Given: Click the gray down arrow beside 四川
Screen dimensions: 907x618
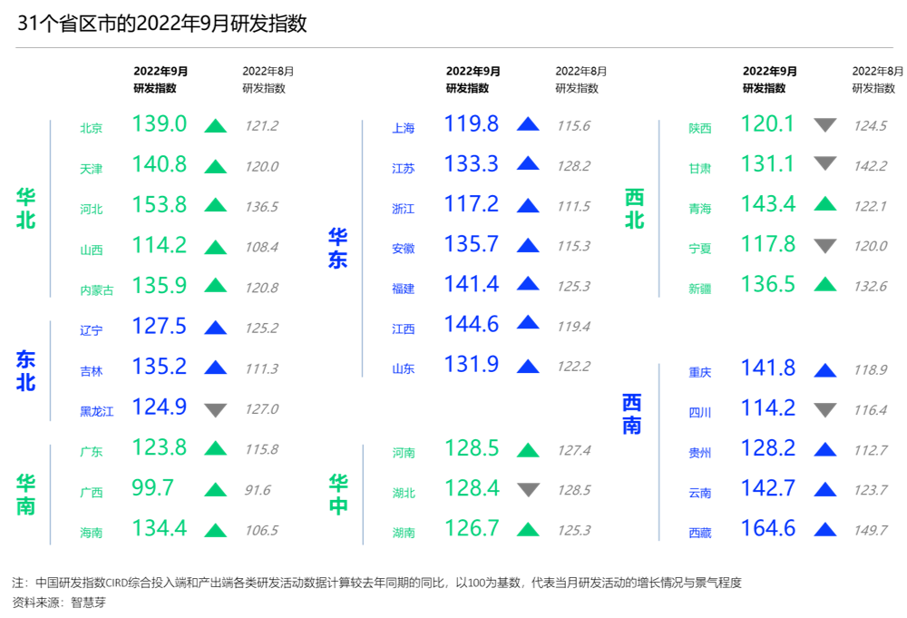Looking at the screenshot, I should coord(824,410).
